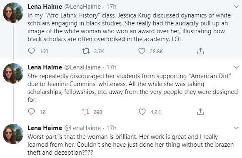The width and height of the screenshot is (242, 158).
Task: Retweet the tweet with 3.7K retweets
Action: point(86,51)
